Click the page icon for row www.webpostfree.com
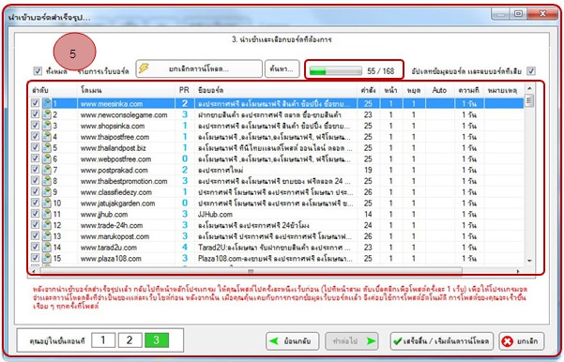Screen dimensions: 564x362 click(47, 158)
